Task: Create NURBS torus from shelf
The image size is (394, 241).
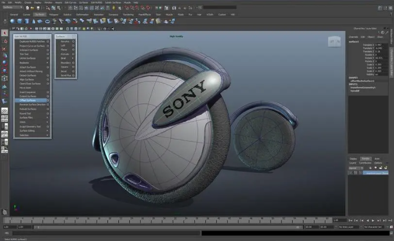Action: tap(47, 21)
